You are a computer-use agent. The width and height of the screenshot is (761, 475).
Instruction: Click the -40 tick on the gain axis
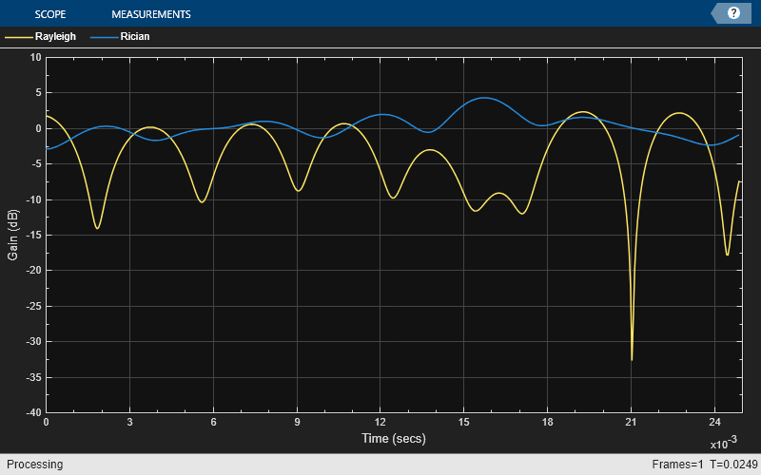click(33, 412)
